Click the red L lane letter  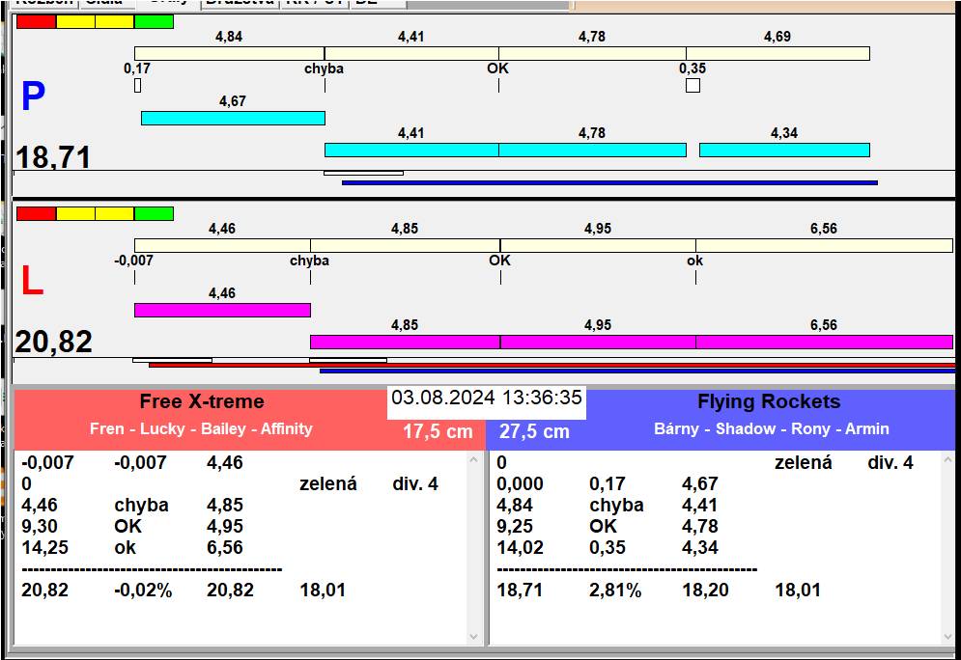click(32, 281)
